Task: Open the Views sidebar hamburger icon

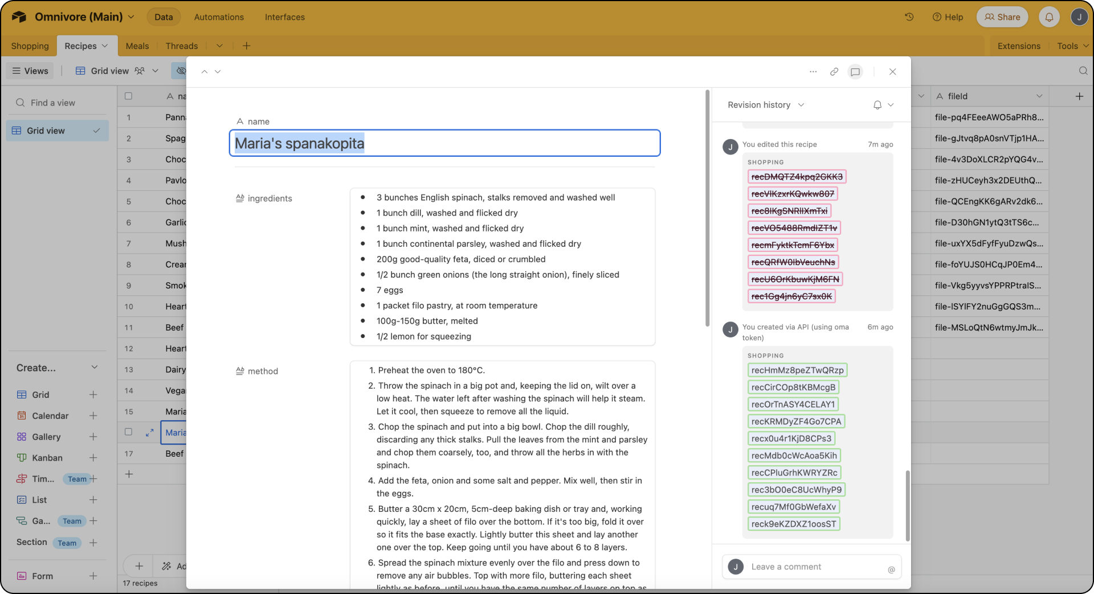Action: click(x=16, y=71)
